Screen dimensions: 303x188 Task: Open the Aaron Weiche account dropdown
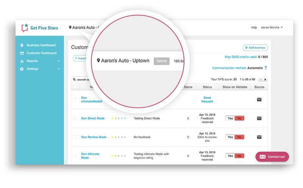pos(272,27)
